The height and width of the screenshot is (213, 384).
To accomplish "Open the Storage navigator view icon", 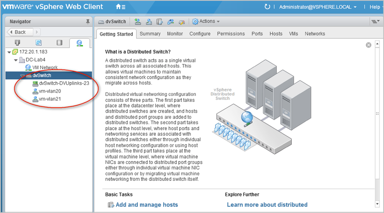I will (x=59, y=43).
